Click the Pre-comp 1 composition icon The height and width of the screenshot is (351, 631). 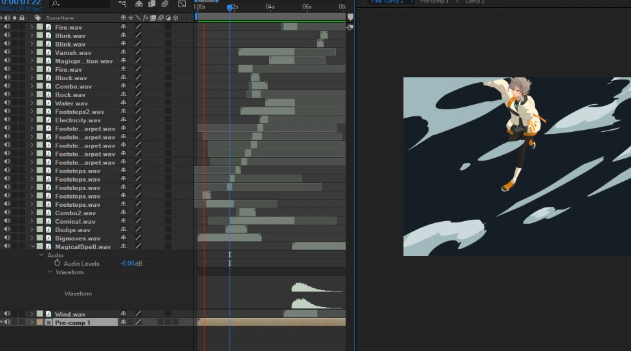[x=49, y=322]
